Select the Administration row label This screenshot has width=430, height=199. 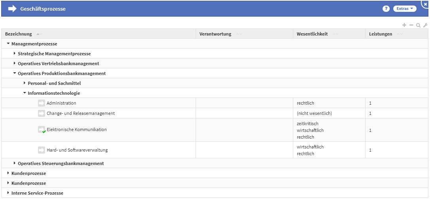pos(61,103)
